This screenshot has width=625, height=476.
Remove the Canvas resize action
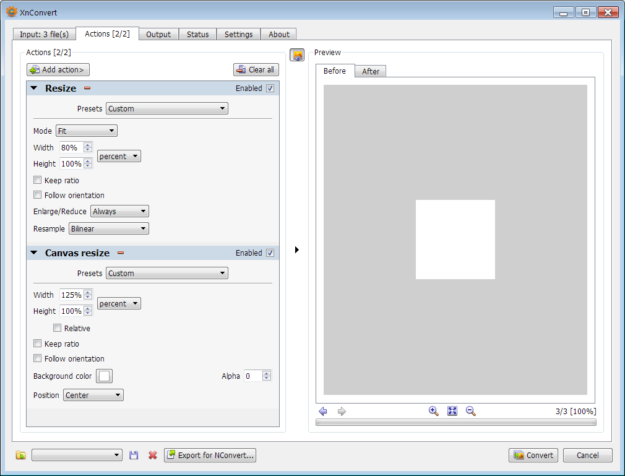(121, 253)
